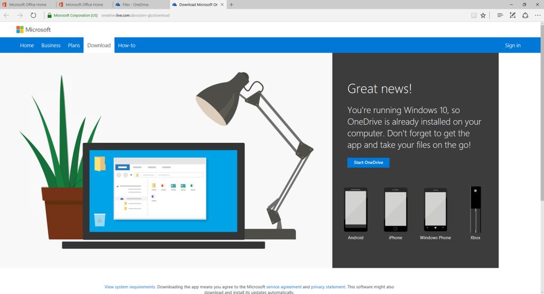Image resolution: width=544 pixels, height=294 pixels.
Task: Restore down the browser window
Action: pos(524,4)
